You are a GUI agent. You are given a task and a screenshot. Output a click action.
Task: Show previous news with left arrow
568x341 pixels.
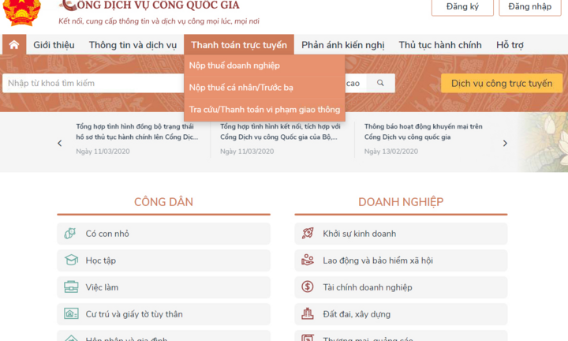(60, 143)
